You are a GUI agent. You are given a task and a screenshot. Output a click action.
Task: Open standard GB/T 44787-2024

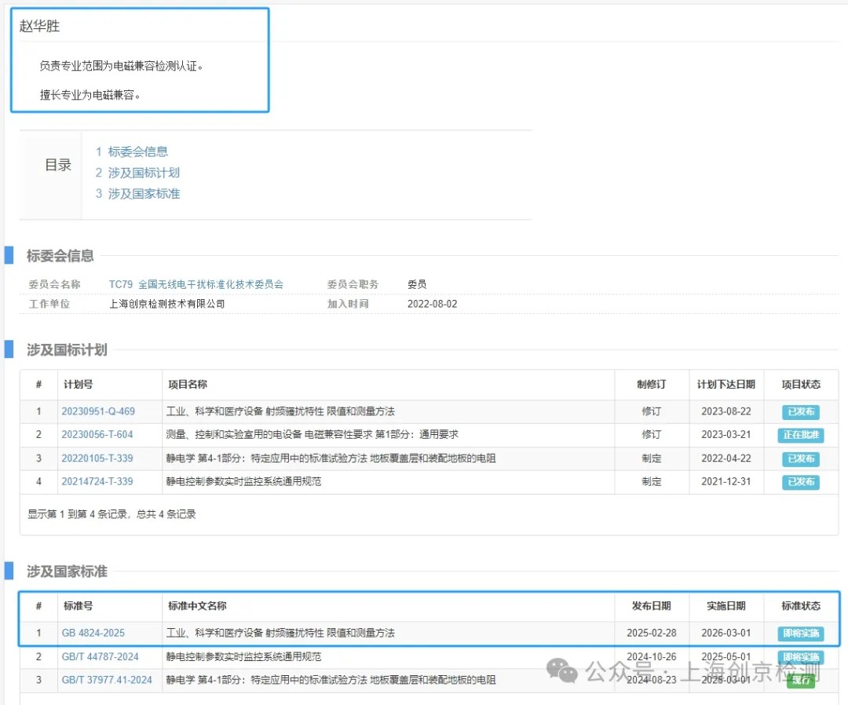click(x=100, y=656)
